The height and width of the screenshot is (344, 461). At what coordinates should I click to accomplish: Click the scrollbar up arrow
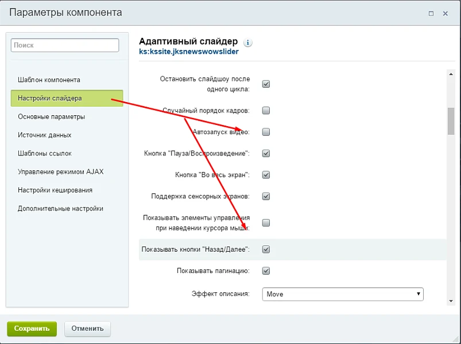click(x=451, y=75)
